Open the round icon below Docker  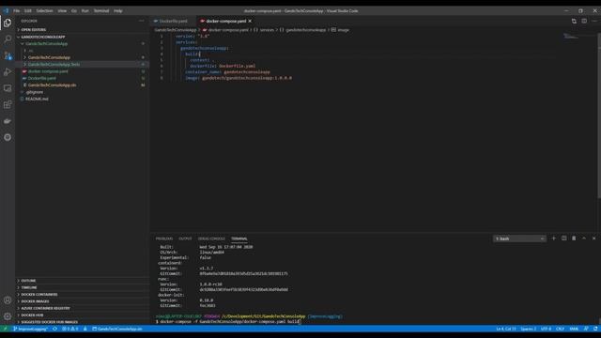pyautogui.click(x=8, y=137)
